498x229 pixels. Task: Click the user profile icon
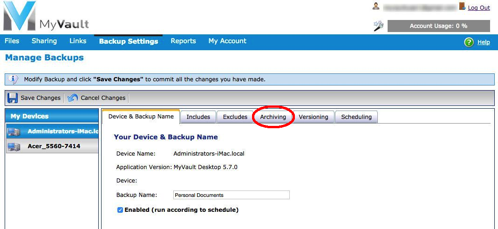376,7
